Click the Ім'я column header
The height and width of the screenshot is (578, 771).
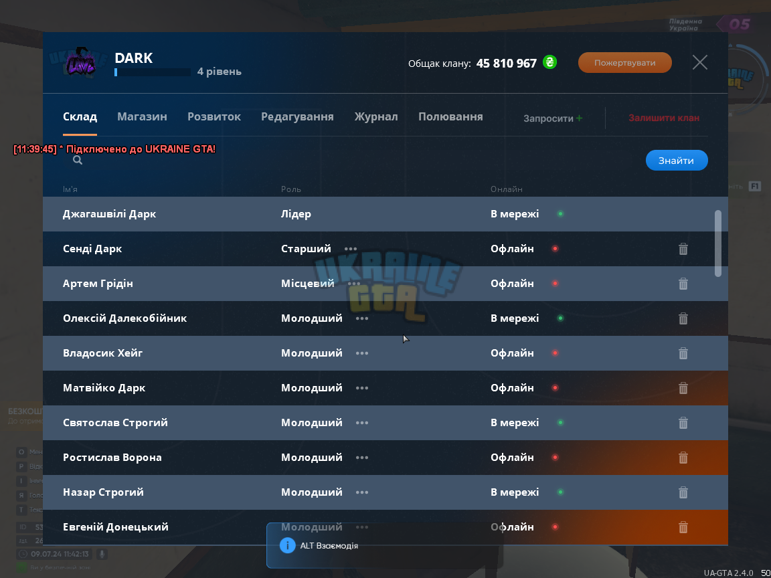(70, 189)
